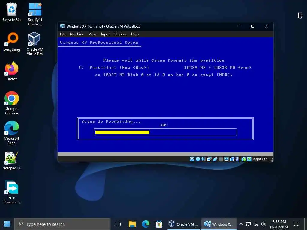Viewport: 307px width, 230px height.
Task: Close the Windows XP VirtualBox window
Action: [x=267, y=26]
